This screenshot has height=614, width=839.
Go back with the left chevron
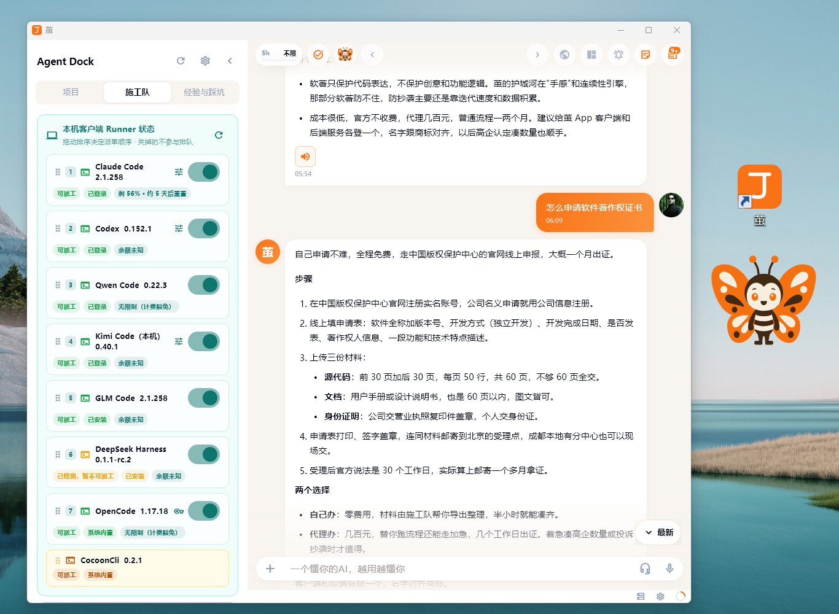(x=372, y=55)
